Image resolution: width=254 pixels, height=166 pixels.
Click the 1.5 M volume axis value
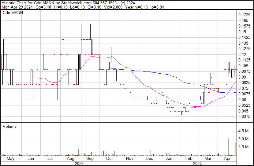pyautogui.click(x=243, y=147)
